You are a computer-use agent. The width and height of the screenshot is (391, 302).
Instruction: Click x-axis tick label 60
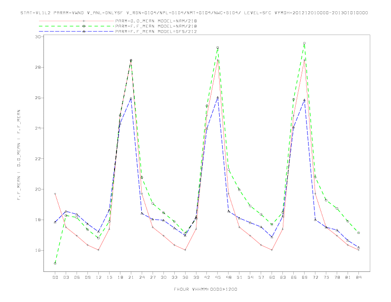click(x=272, y=277)
